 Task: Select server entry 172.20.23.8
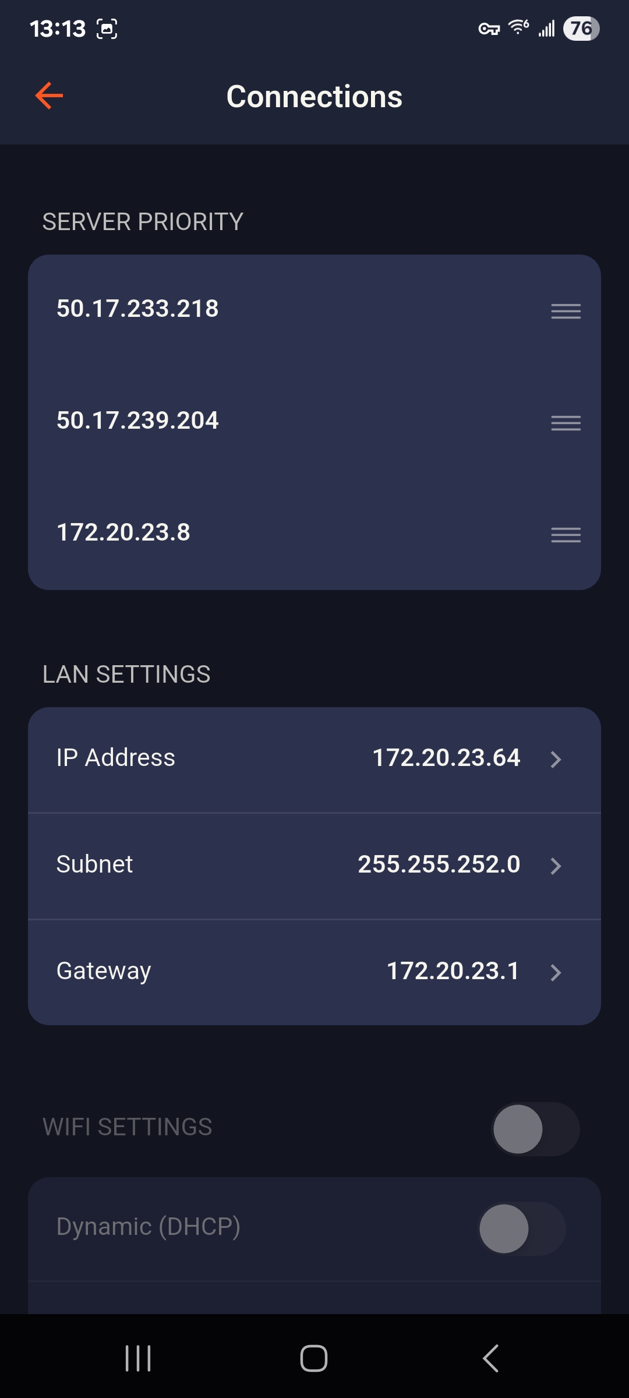click(123, 532)
